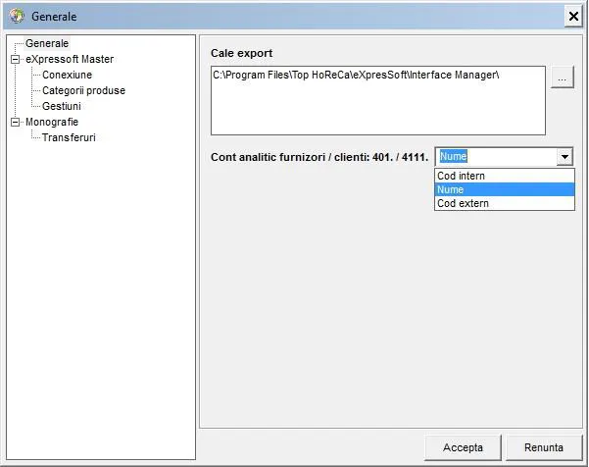This screenshot has width=589, height=467.
Task: Cancel with the Renunta button
Action: [x=544, y=447]
